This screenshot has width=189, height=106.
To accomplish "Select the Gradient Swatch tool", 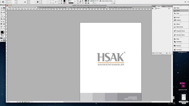I will pos(1,24).
